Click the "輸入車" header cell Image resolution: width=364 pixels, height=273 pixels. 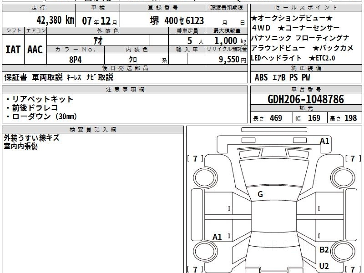pyautogui.click(x=187, y=49)
